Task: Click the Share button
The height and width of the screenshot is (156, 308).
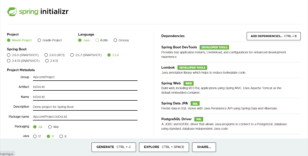Action: tap(204, 147)
